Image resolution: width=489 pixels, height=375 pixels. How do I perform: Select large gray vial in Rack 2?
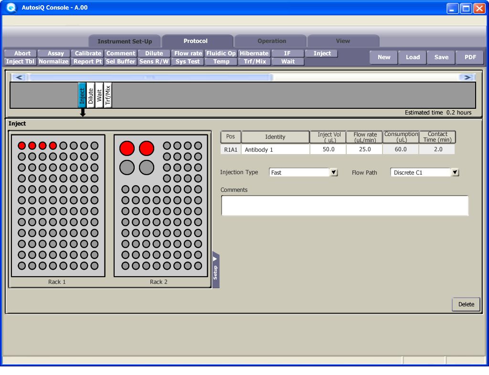click(x=127, y=167)
